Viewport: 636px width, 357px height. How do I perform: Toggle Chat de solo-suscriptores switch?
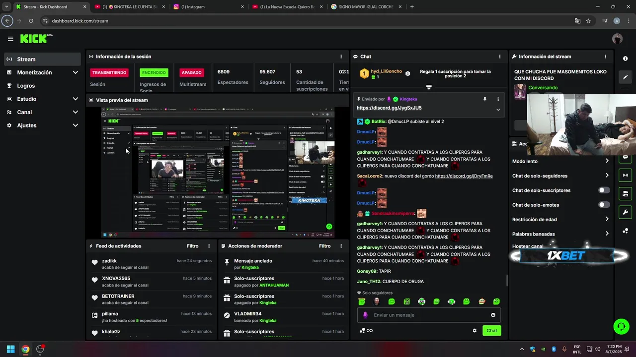tap(604, 190)
